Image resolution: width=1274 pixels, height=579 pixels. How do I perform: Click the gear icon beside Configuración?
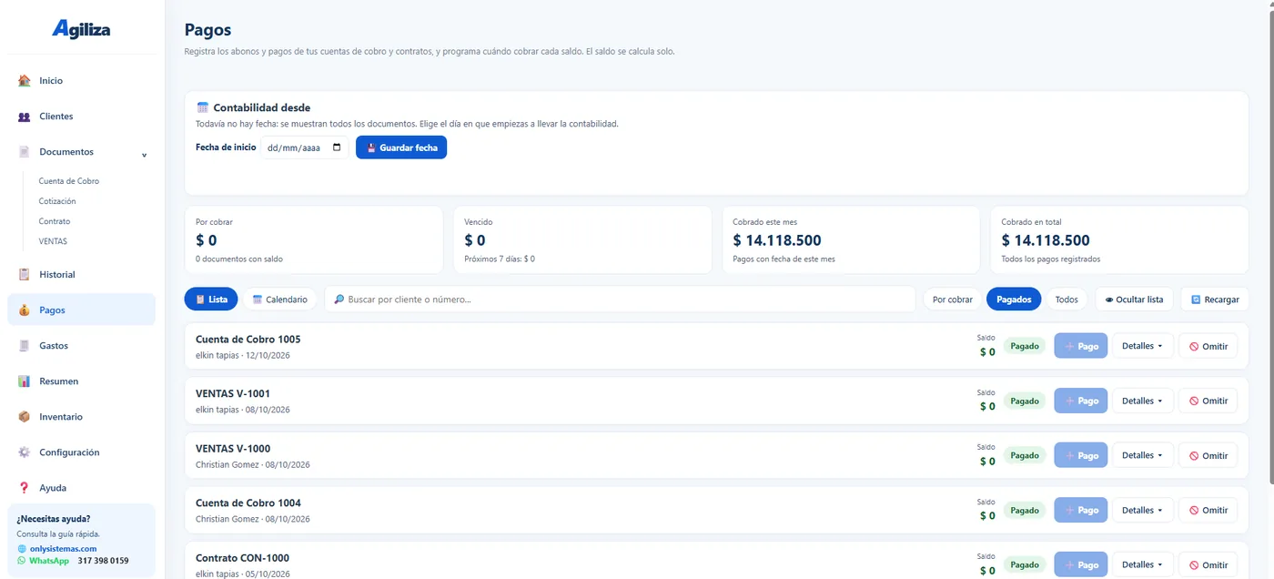(25, 452)
